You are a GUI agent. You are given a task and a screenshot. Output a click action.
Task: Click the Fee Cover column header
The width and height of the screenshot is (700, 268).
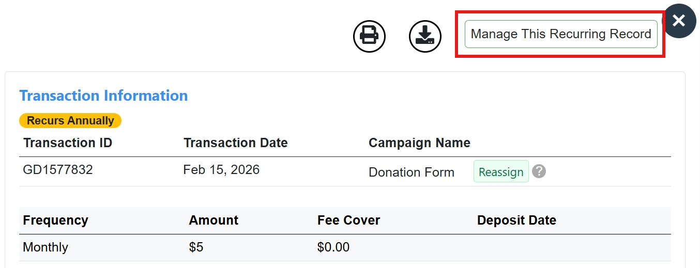[x=348, y=220]
